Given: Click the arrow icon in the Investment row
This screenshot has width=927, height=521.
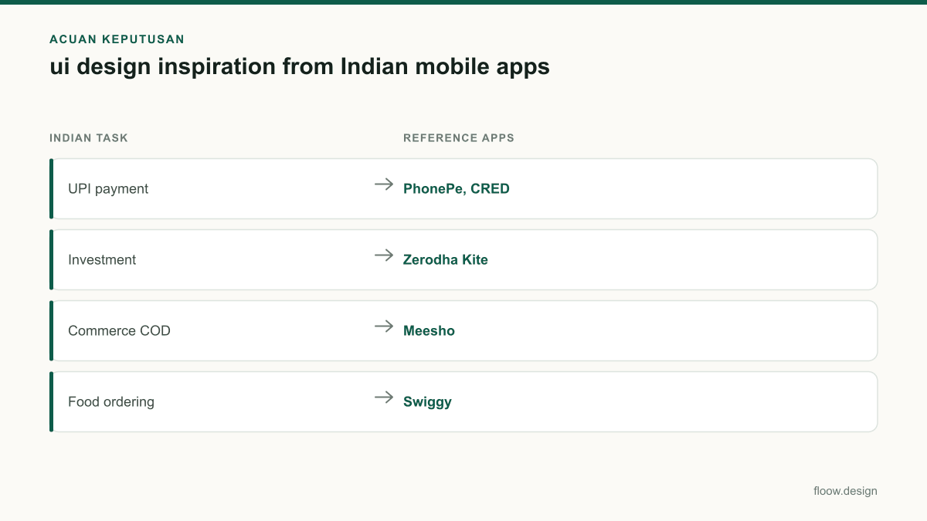Looking at the screenshot, I should coord(384,255).
